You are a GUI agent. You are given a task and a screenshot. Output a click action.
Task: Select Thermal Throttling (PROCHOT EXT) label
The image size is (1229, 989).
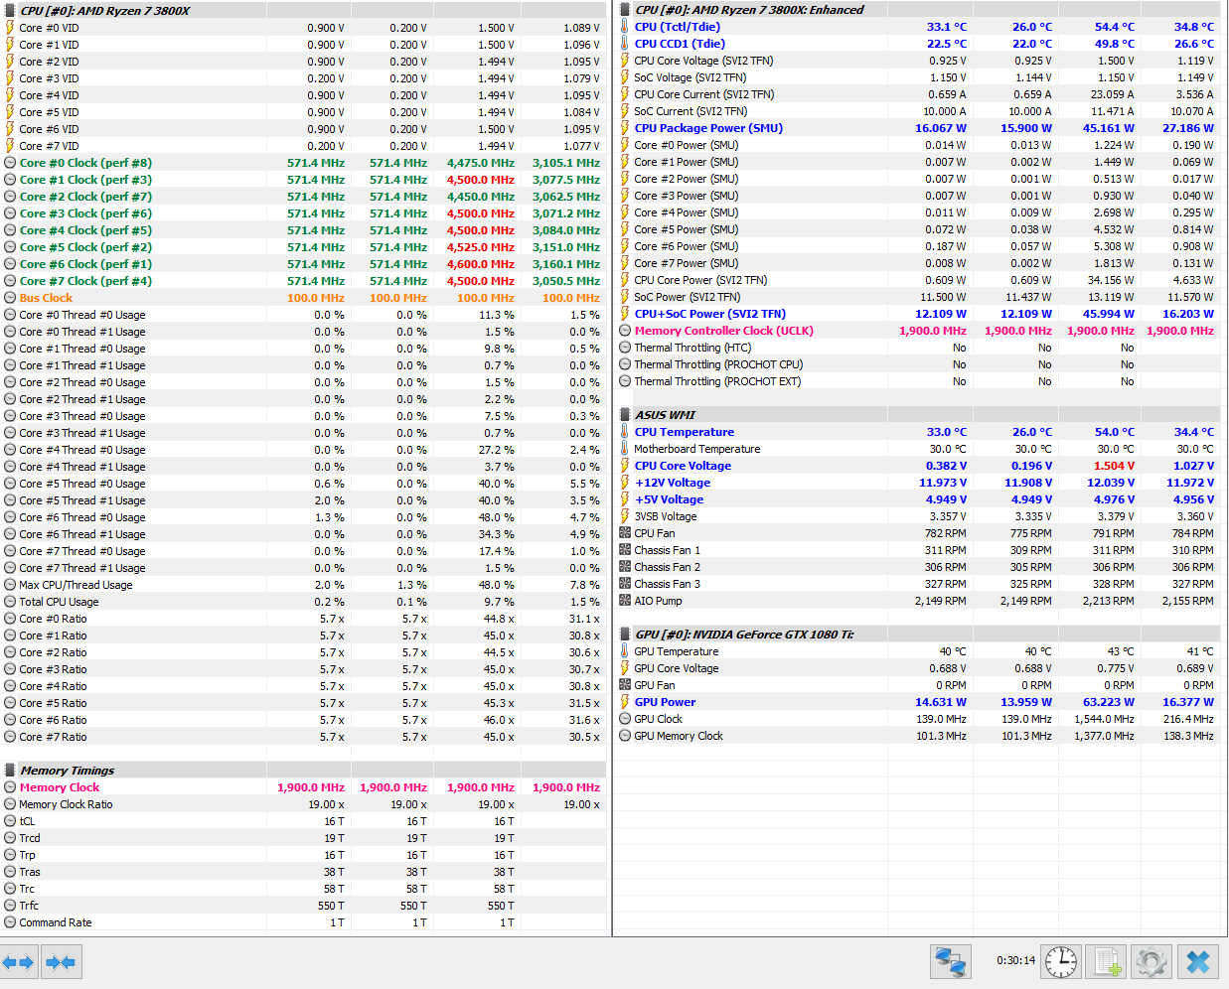tap(717, 381)
